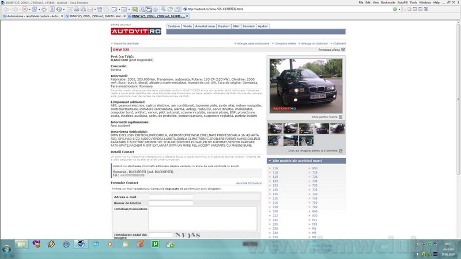Click enlarge icon next to Click pentru marire

click(x=341, y=117)
